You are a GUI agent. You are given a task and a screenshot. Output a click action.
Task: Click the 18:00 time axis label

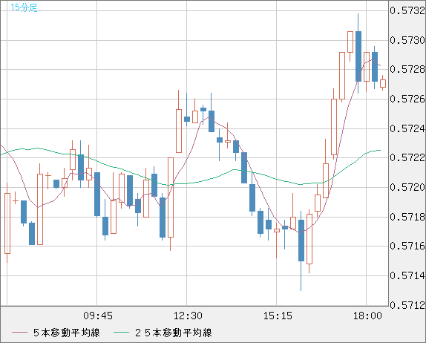point(367,316)
